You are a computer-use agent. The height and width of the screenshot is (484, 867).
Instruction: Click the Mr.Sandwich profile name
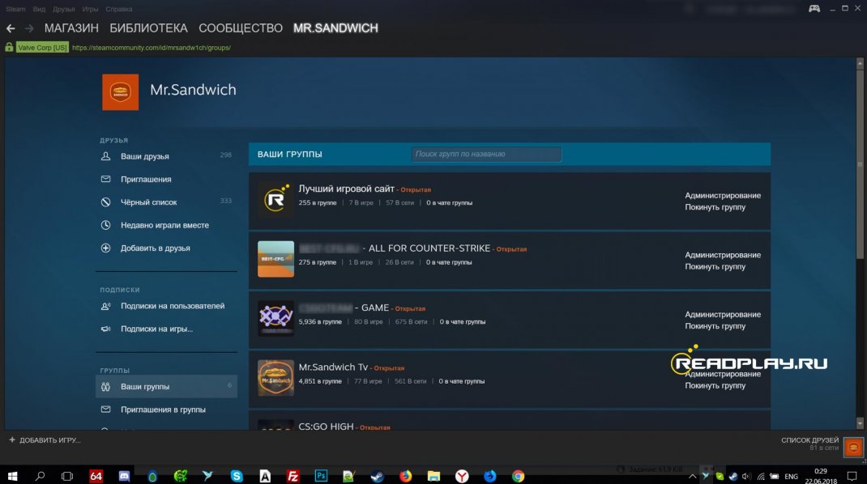click(x=193, y=90)
